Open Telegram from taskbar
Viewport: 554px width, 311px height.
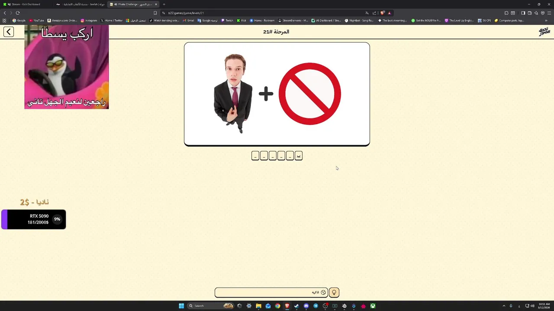tap(316, 306)
